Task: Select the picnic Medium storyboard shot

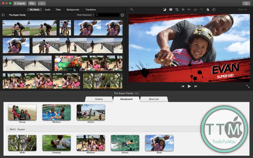Action: click(x=91, y=143)
